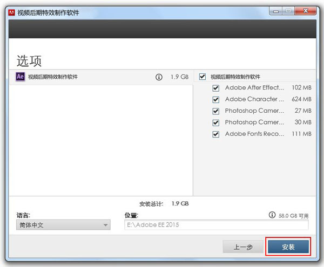
Task: Toggle the 27 MB Photoshop Camer... checkbox
Action: 215,111
